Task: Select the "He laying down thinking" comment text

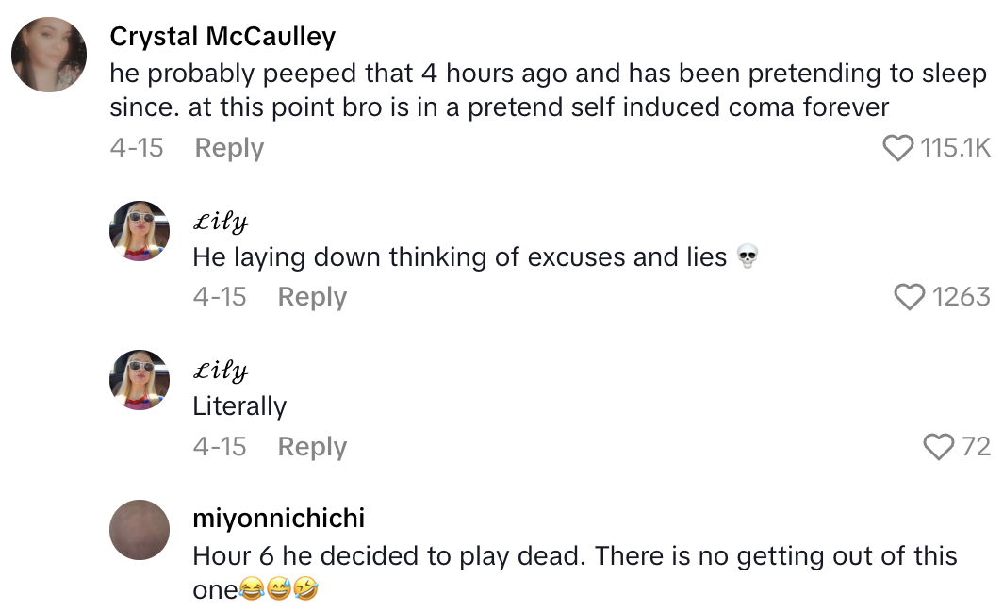Action: click(459, 256)
